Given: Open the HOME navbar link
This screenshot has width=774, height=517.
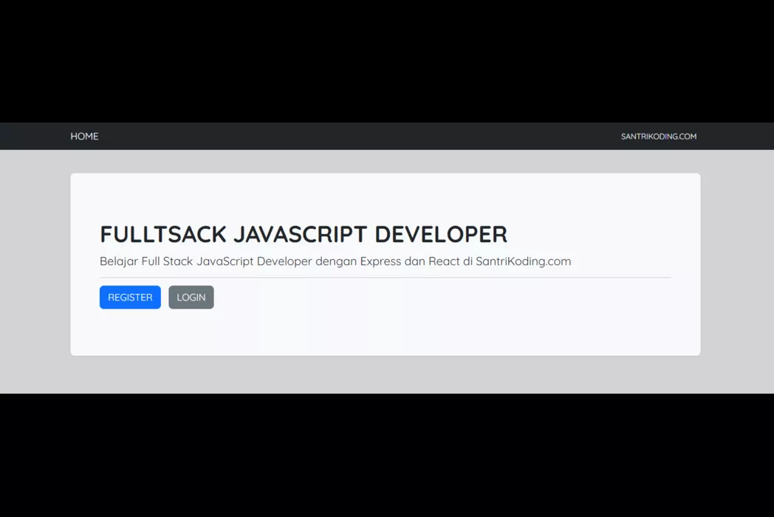Looking at the screenshot, I should coord(84,137).
